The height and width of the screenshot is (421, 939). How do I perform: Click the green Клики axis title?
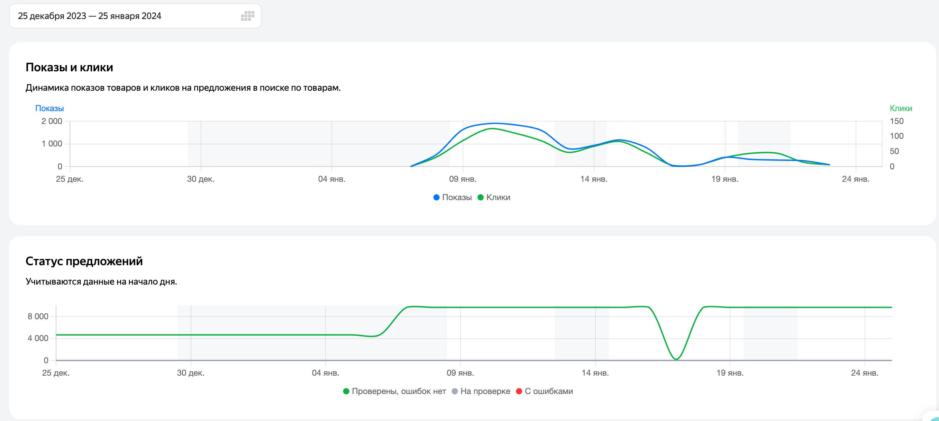point(901,108)
